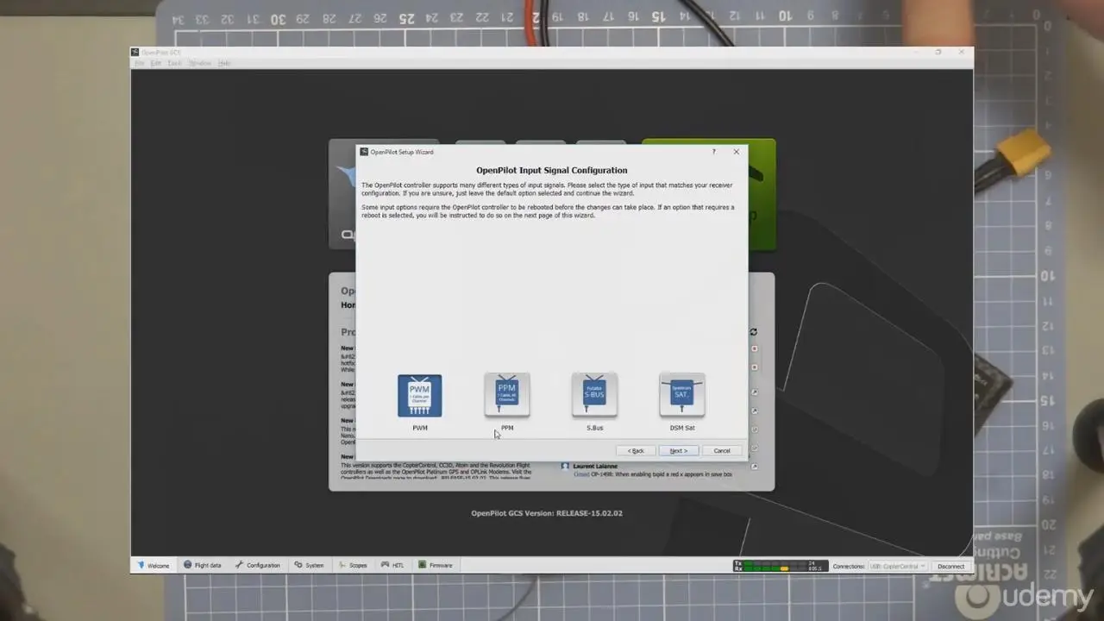Switch to the Flight data tab
Image resolution: width=1104 pixels, height=621 pixels.
(x=203, y=566)
